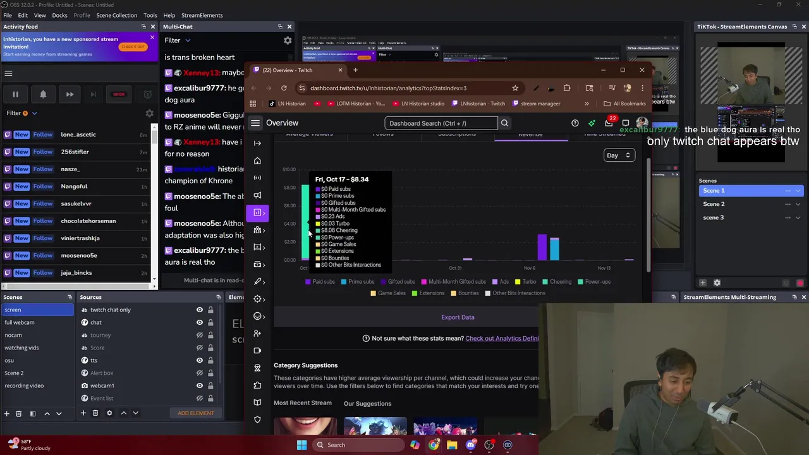Click the bell mute alerts icon
Screen dimensions: 809x455
pos(43,94)
